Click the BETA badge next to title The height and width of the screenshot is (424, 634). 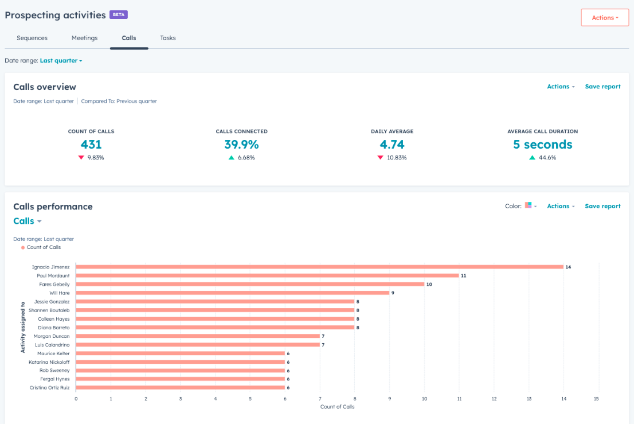tap(119, 14)
